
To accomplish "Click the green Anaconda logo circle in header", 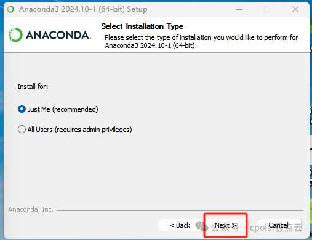I will point(15,35).
